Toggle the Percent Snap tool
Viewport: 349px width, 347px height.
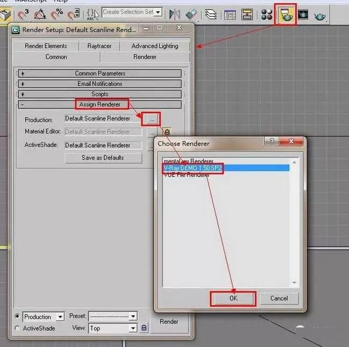(x=56, y=14)
